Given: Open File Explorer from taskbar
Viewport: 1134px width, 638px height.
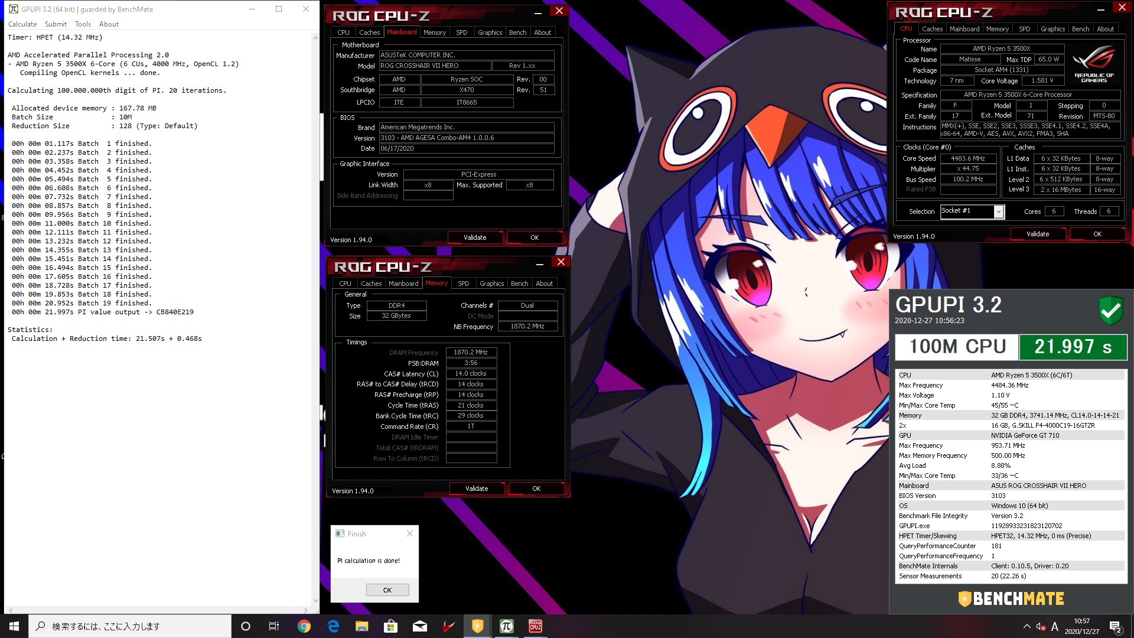Looking at the screenshot, I should click(362, 626).
